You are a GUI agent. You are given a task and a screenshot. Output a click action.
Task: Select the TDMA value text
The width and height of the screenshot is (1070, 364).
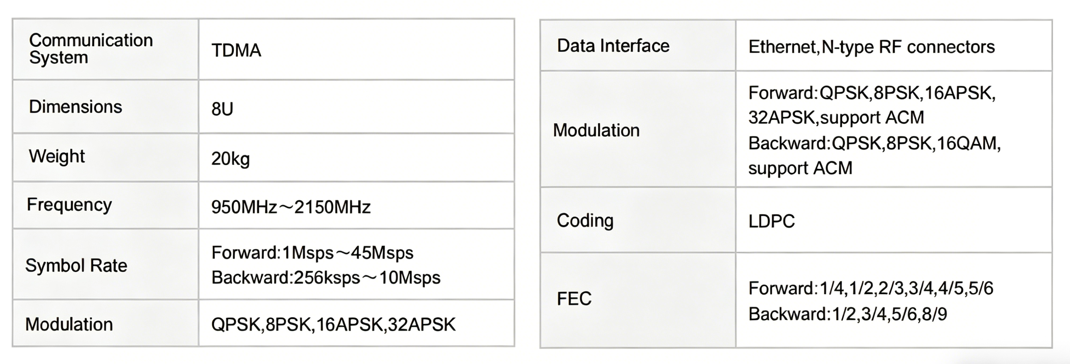coord(236,51)
